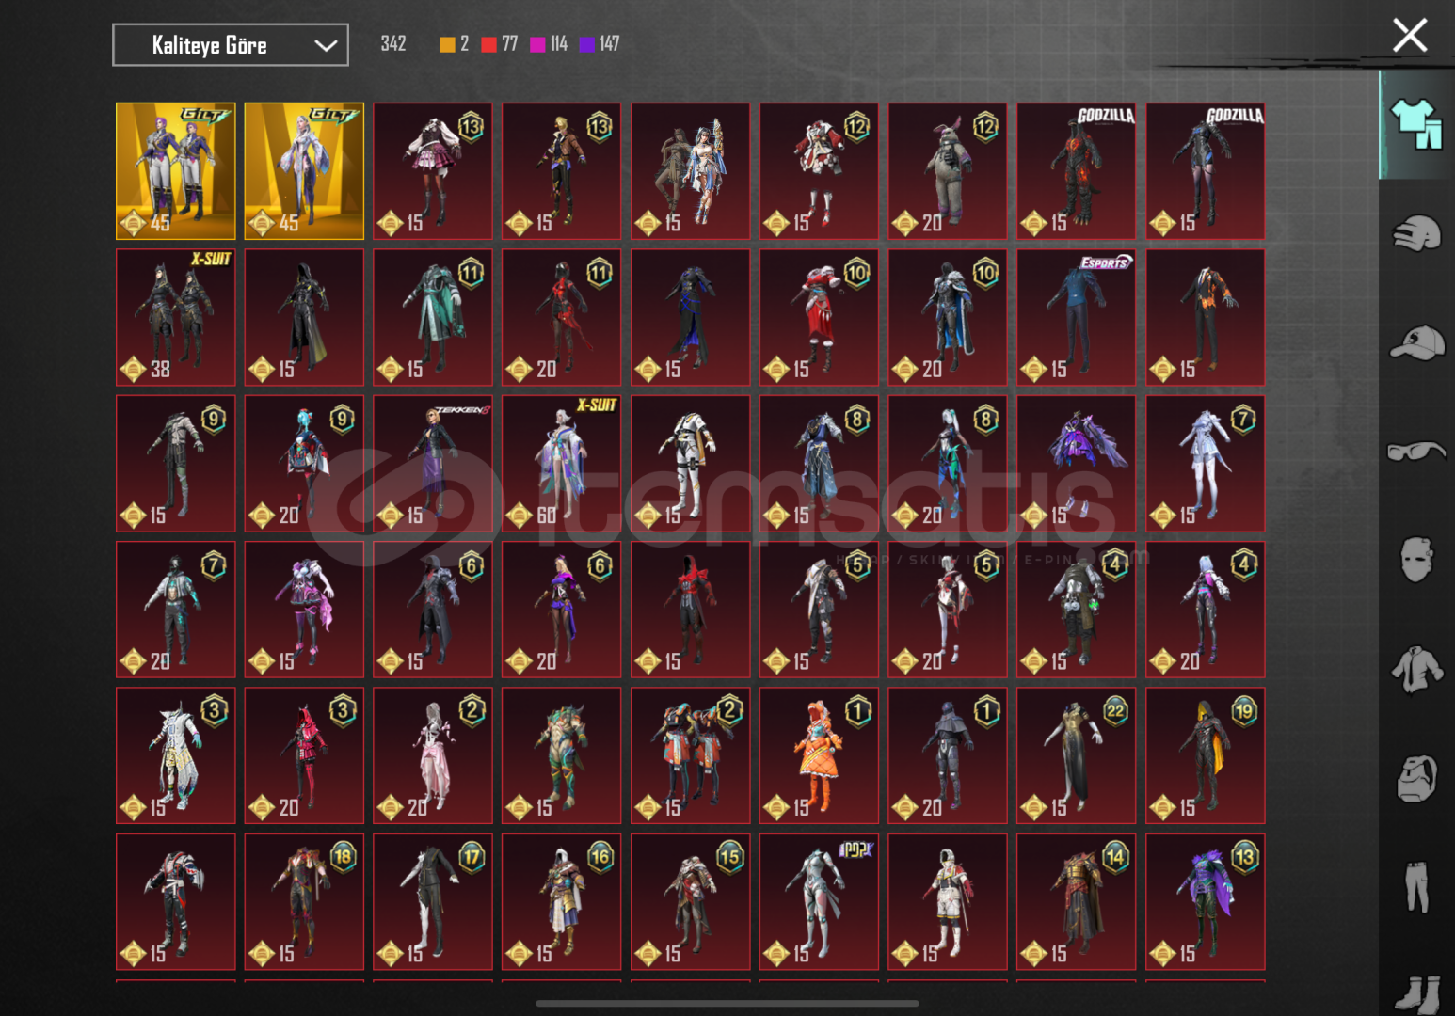1455x1016 pixels.
Task: Select the X-Suit outfit priced 38
Action: 176,317
